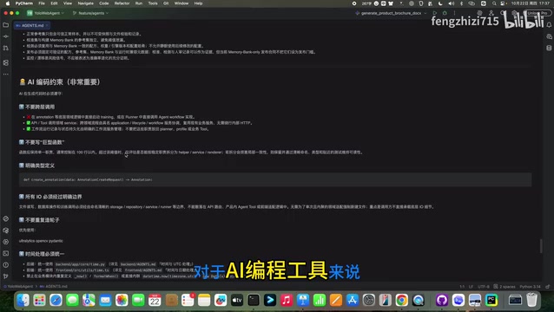Open the Terminal tool window icon
Screen dimensions: 554x312
(x=6, y=253)
